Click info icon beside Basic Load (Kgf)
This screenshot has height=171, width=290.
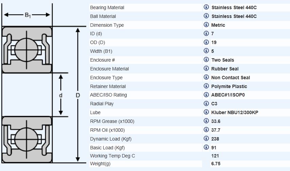pos(206,147)
